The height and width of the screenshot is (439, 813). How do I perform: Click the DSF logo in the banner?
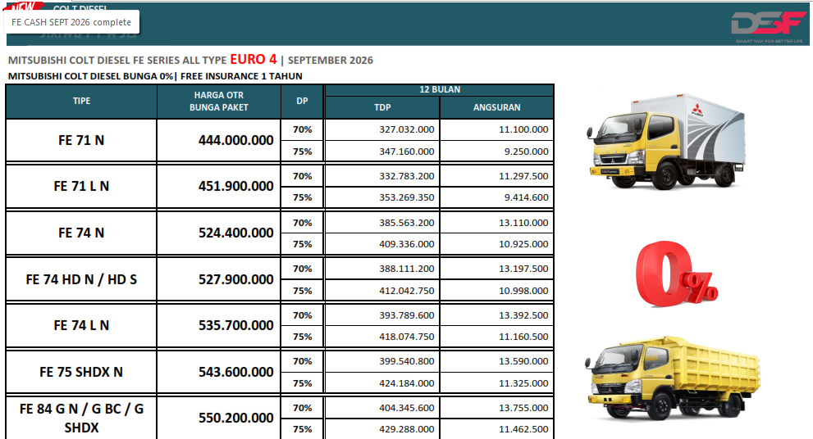[769, 26]
